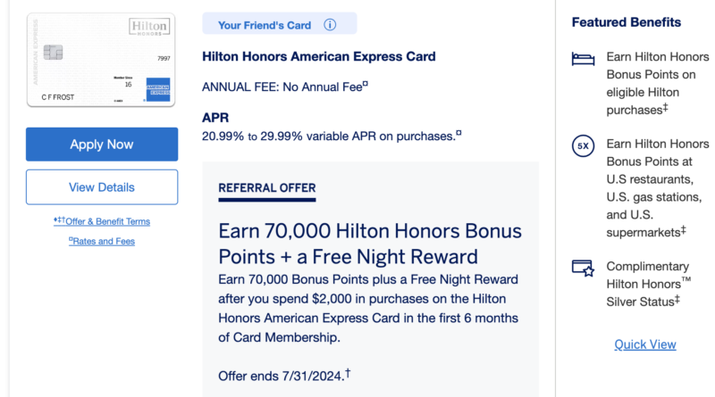Click the info icon beside Your Friend's Card
Screen dimensions: 715x397
tap(331, 25)
